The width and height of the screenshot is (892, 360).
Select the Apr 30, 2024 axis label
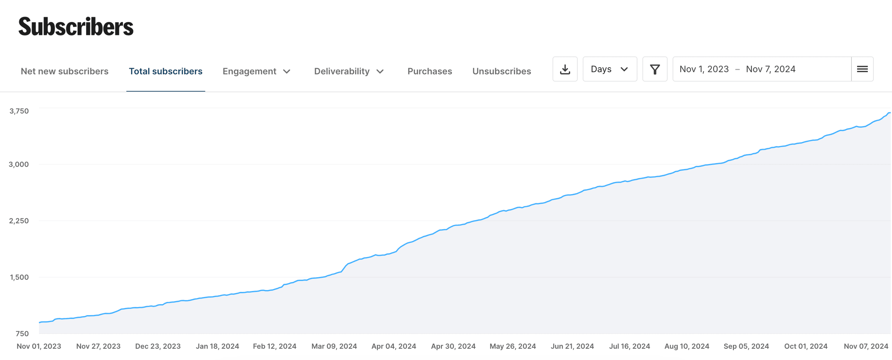(453, 346)
